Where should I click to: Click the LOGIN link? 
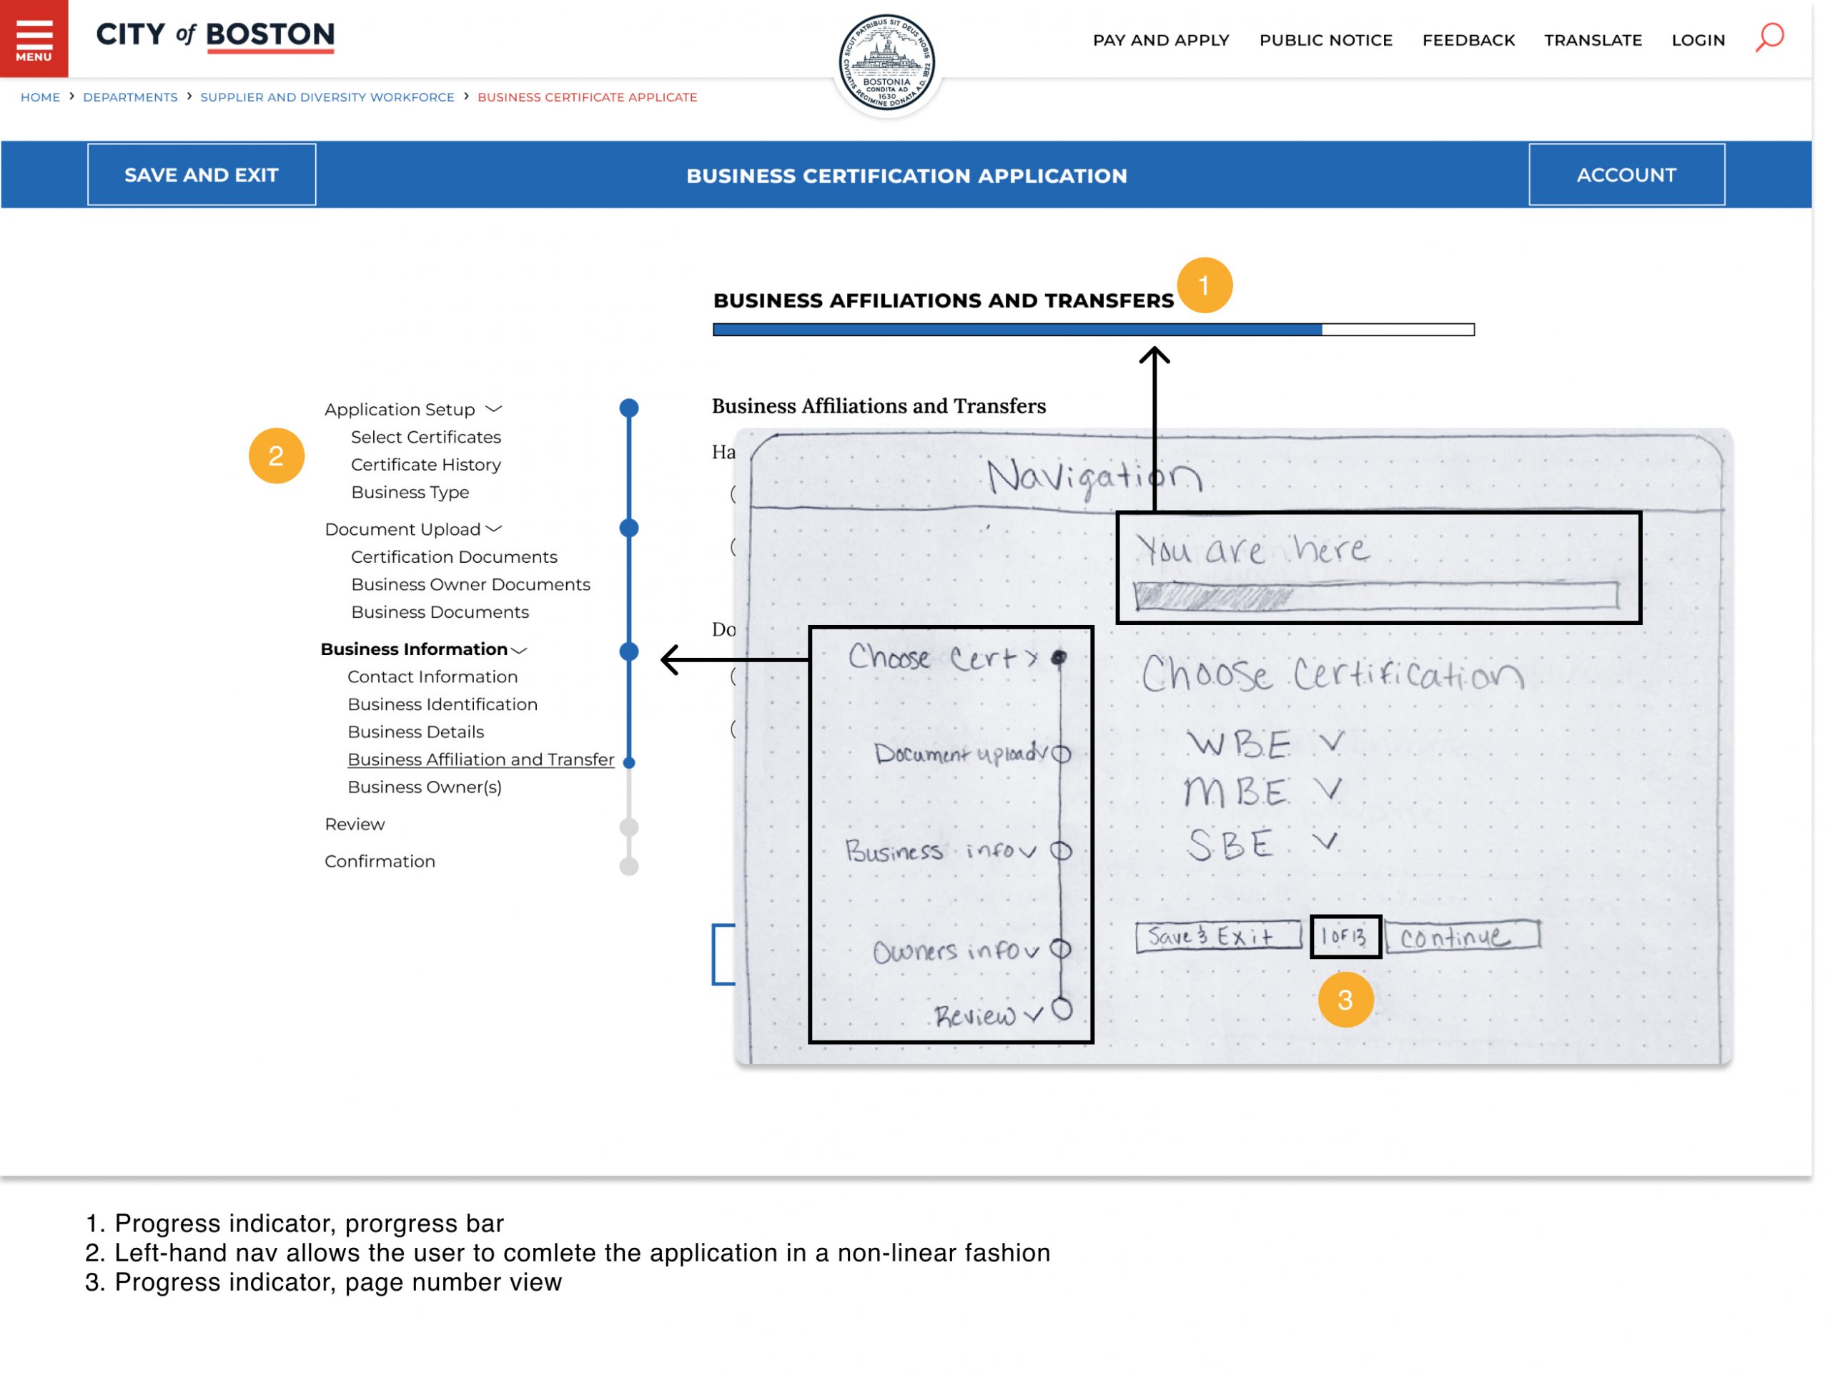click(1698, 40)
